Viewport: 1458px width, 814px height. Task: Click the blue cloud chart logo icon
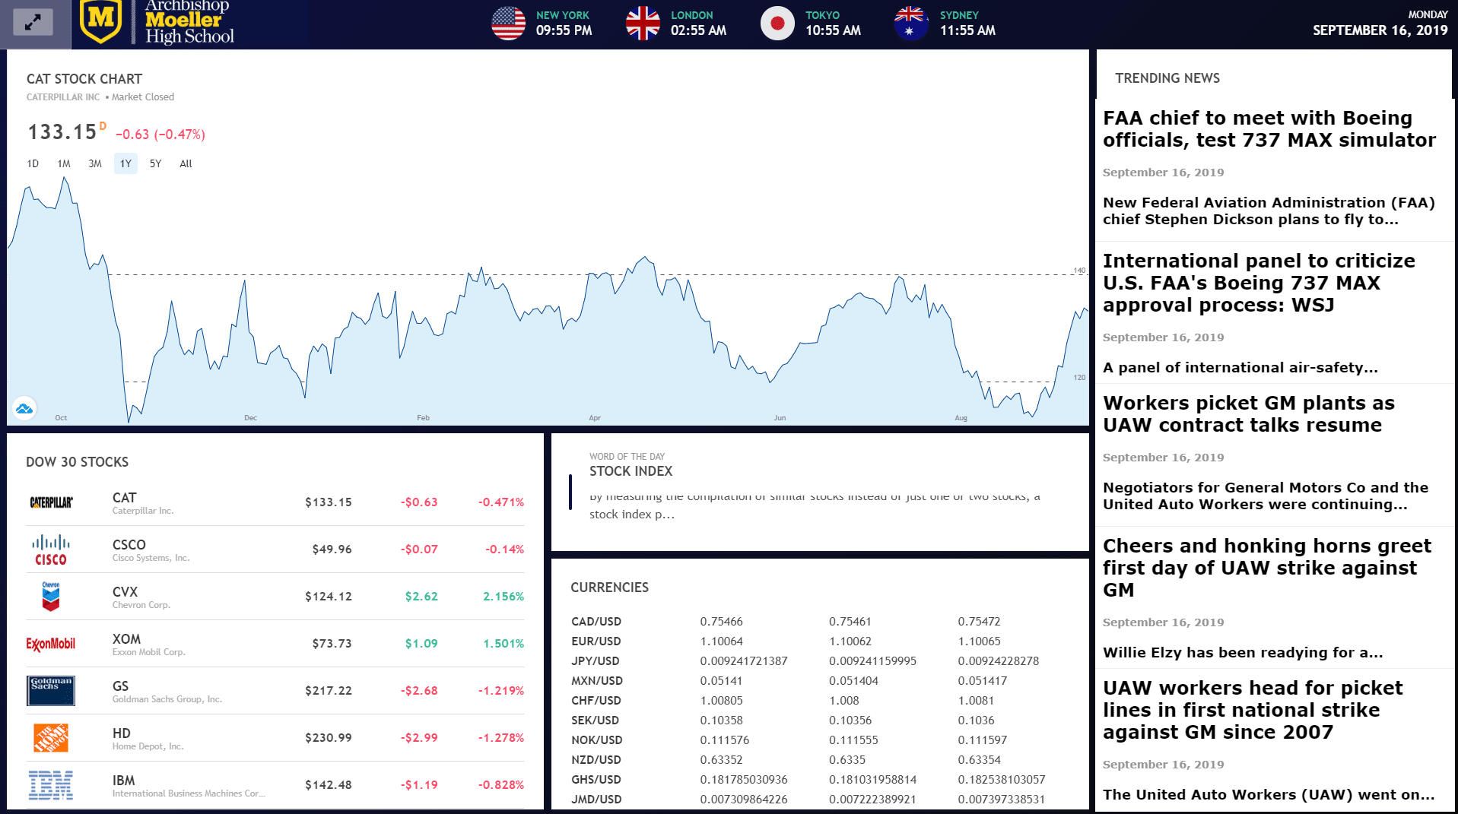pyautogui.click(x=24, y=409)
